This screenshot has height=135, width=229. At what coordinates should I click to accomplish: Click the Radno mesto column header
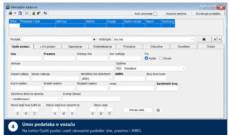pos(134,21)
